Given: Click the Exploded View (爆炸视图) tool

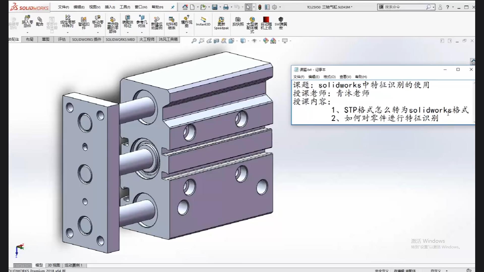Looking at the screenshot, I should (187, 21).
